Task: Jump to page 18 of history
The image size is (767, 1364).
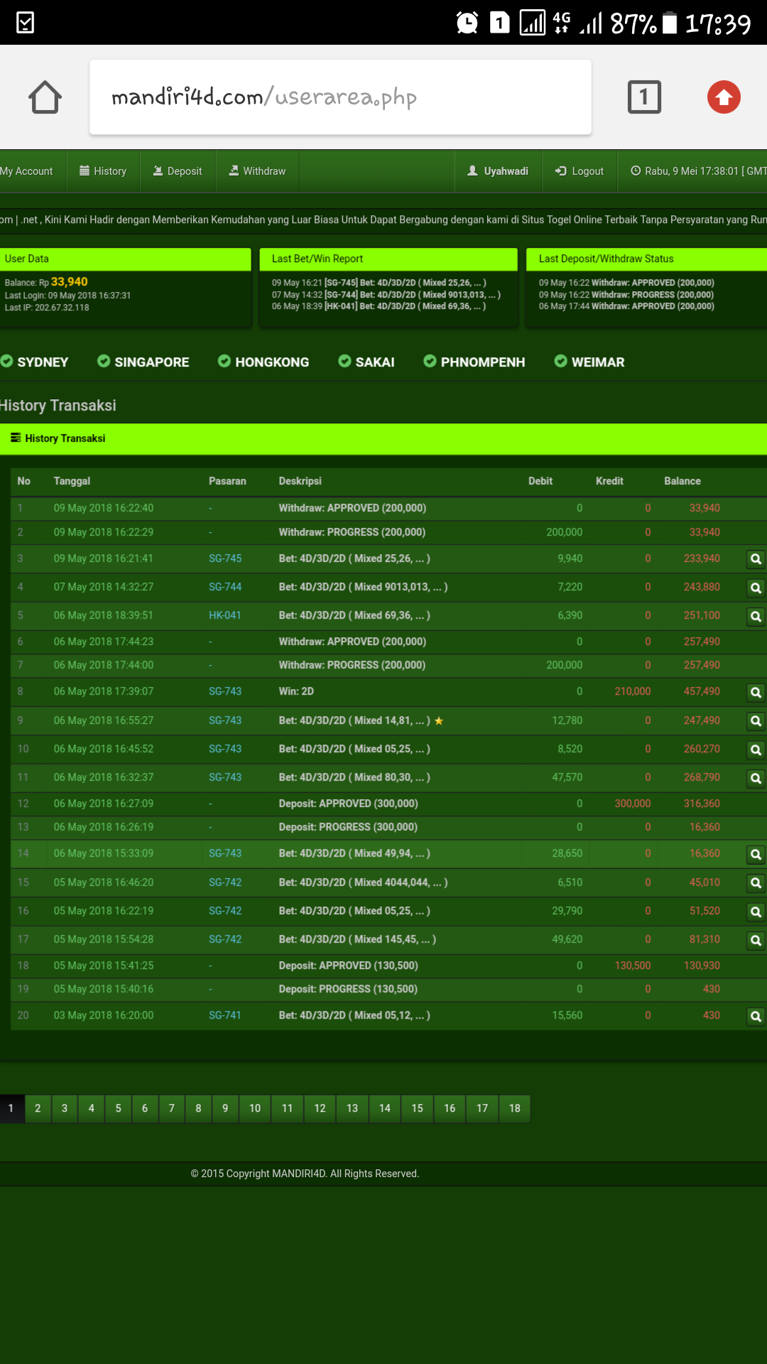Action: 514,1108
